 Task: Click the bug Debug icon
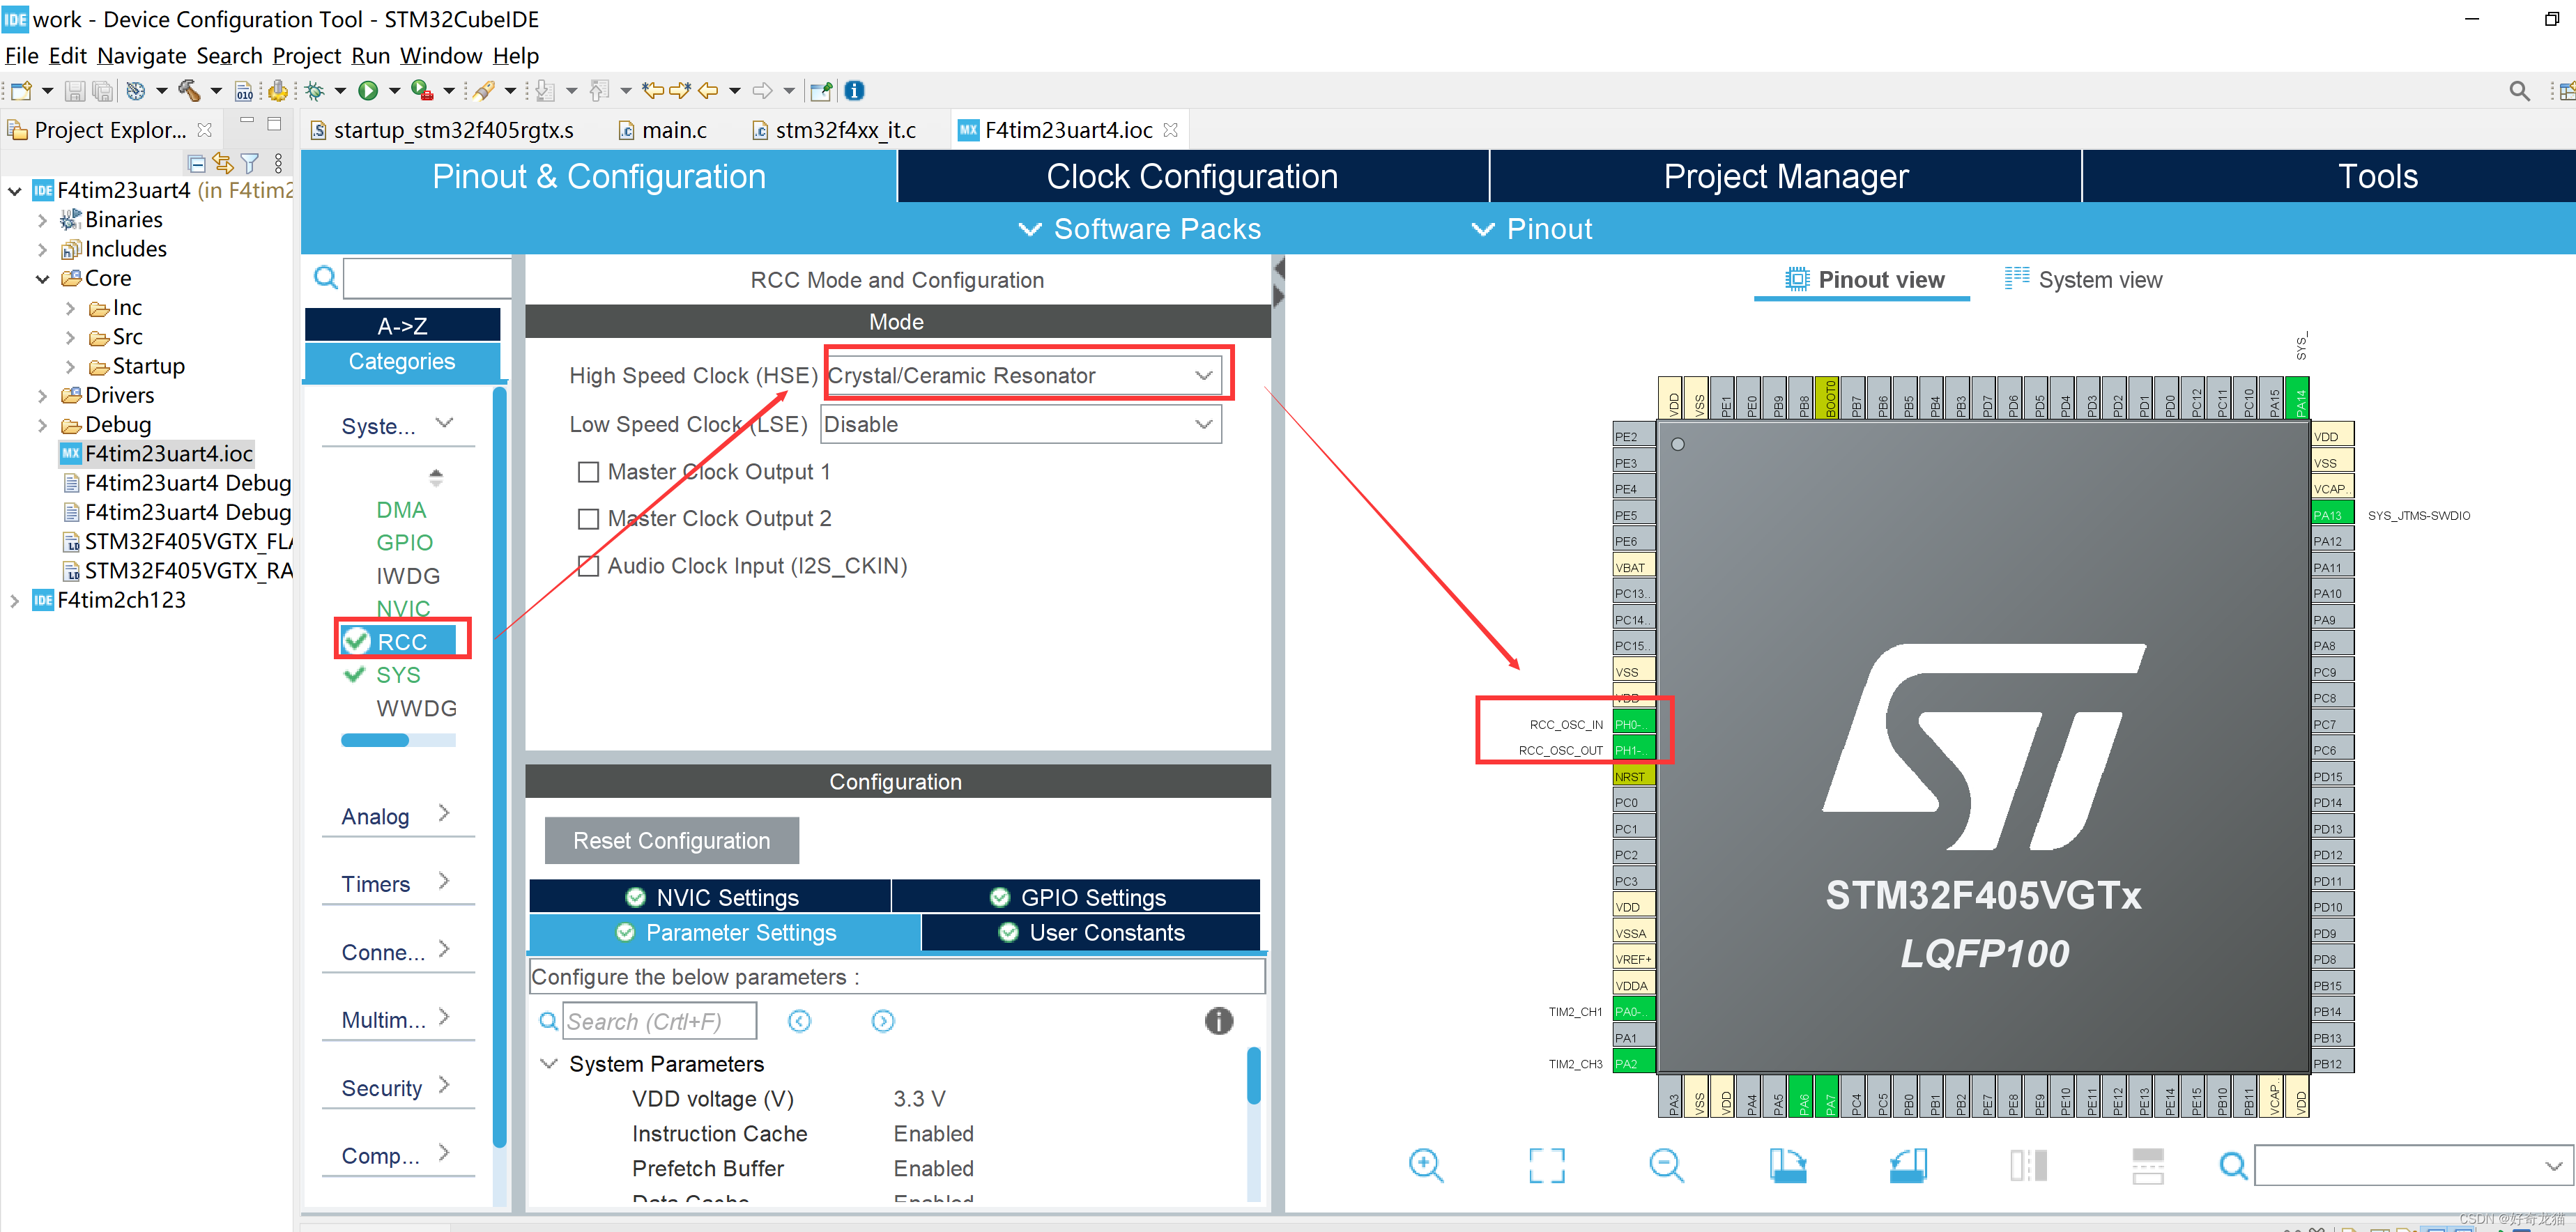pyautogui.click(x=315, y=91)
